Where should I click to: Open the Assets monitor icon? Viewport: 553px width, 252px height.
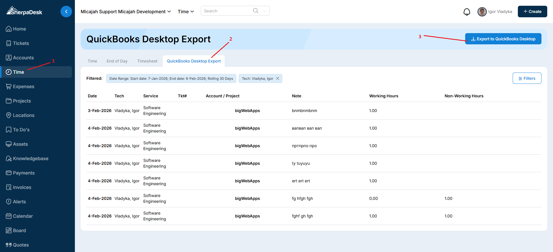[x=9, y=144]
